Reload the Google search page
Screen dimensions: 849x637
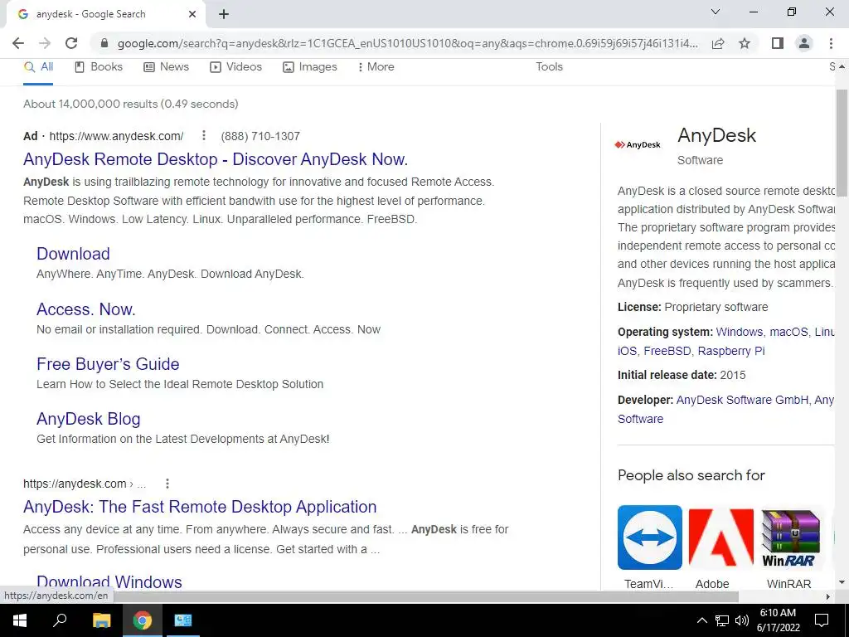coord(71,43)
